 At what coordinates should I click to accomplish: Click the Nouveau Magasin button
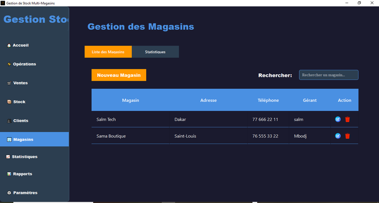tap(119, 75)
